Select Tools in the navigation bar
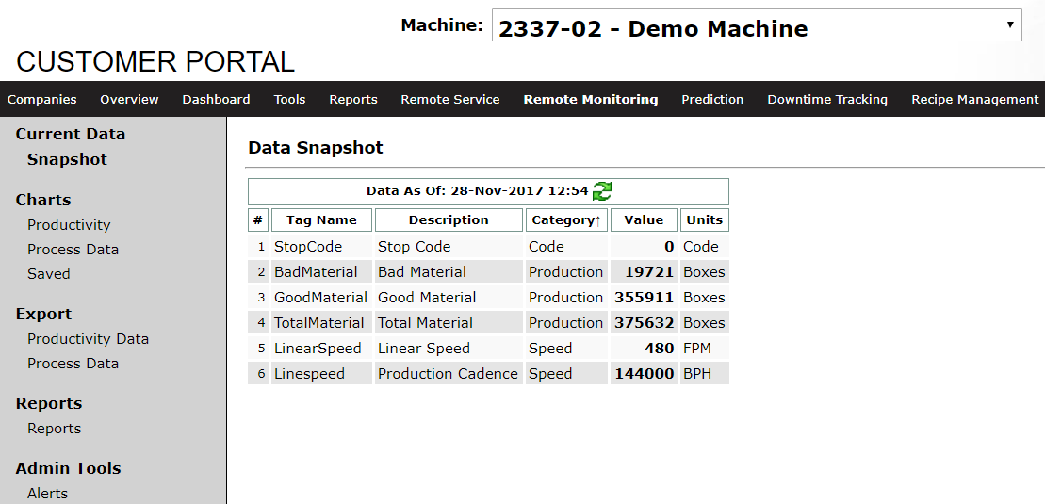Image resolution: width=1045 pixels, height=504 pixels. point(289,99)
